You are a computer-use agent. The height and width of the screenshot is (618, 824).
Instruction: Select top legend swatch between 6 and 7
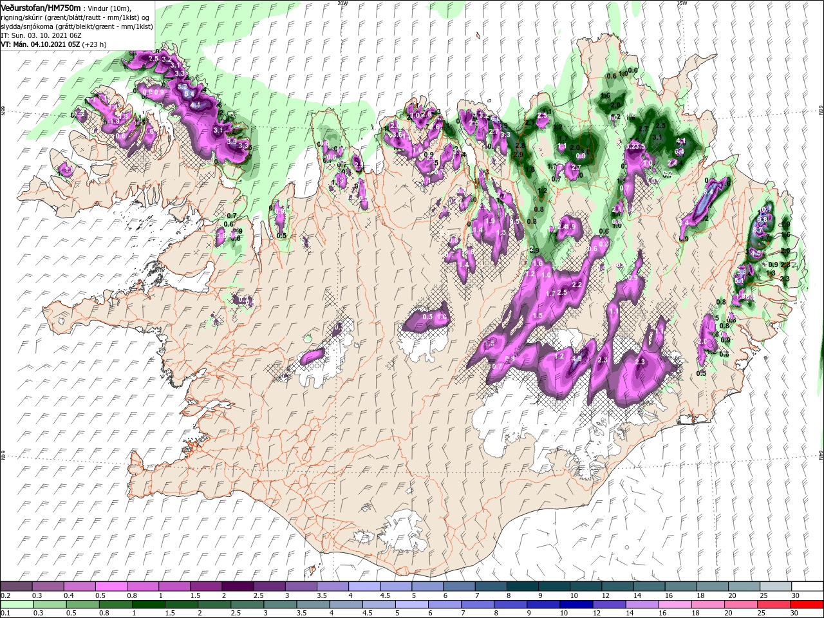point(458,586)
